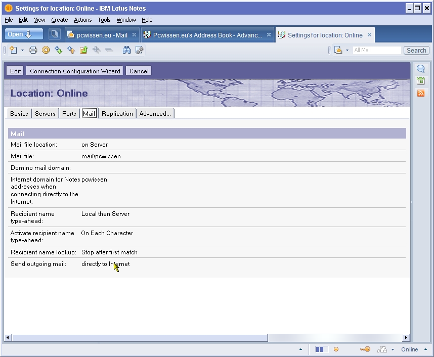Image resolution: width=434 pixels, height=357 pixels.
Task: Open the Create menu
Action: point(60,20)
